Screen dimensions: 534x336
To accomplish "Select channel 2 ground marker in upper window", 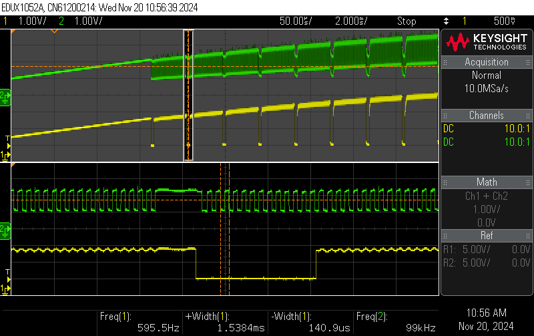I will point(5,97).
